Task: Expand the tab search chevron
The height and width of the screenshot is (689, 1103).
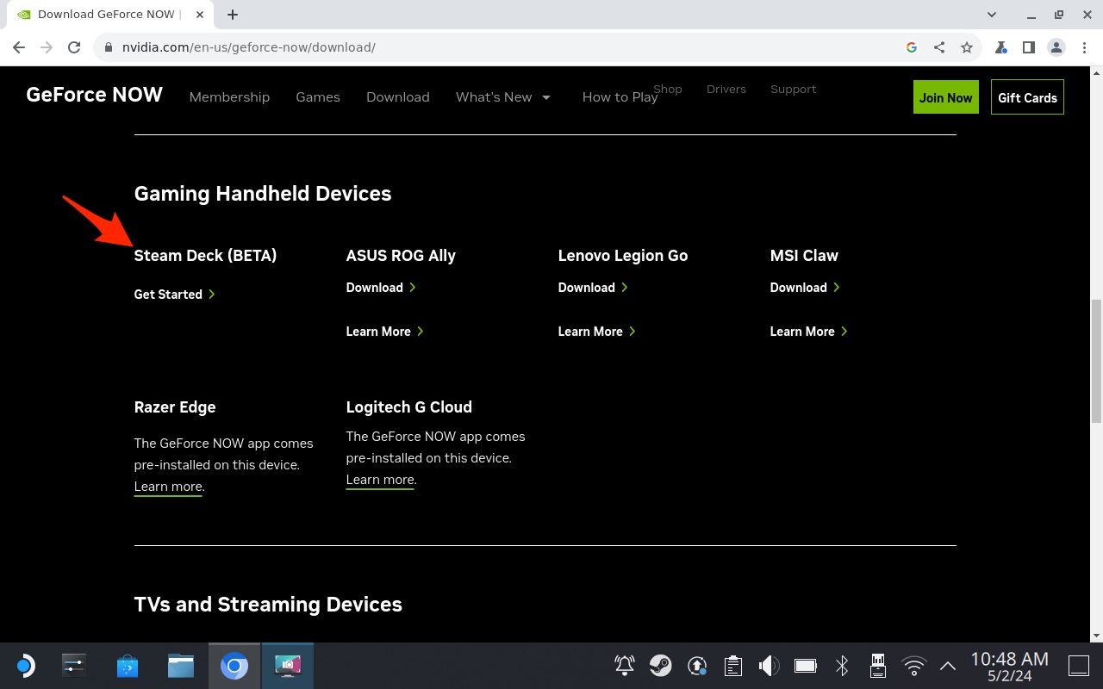Action: 992,15
